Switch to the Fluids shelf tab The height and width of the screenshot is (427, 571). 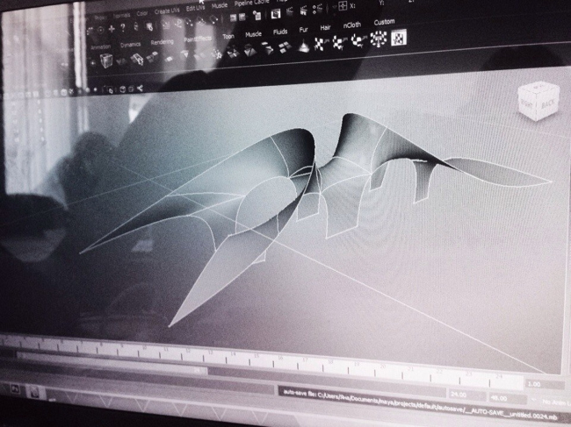278,32
